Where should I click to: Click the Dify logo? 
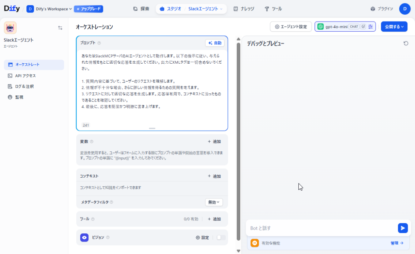coord(12,9)
